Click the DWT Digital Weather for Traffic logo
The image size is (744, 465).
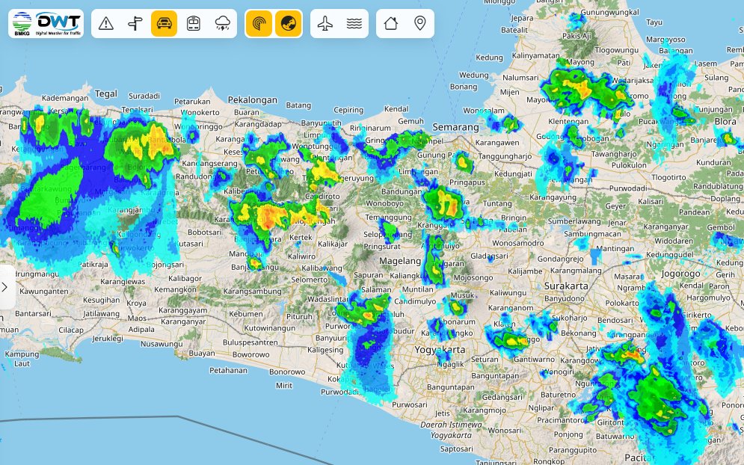(58, 23)
